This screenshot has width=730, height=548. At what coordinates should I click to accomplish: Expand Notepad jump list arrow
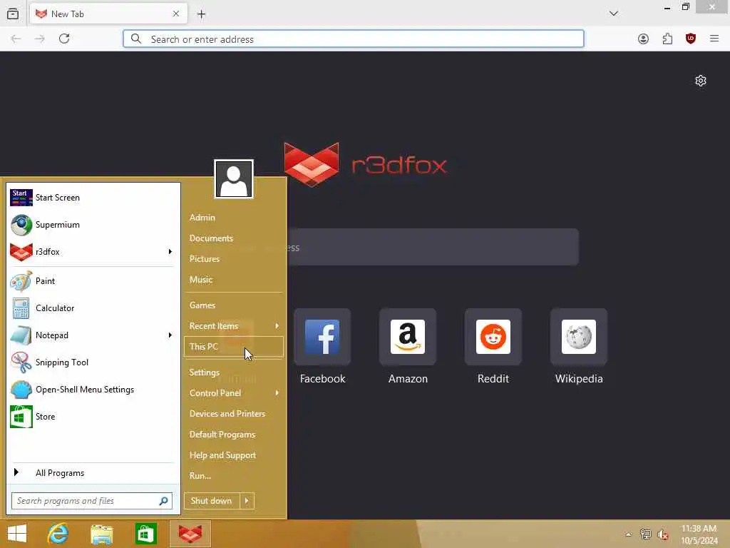(170, 335)
